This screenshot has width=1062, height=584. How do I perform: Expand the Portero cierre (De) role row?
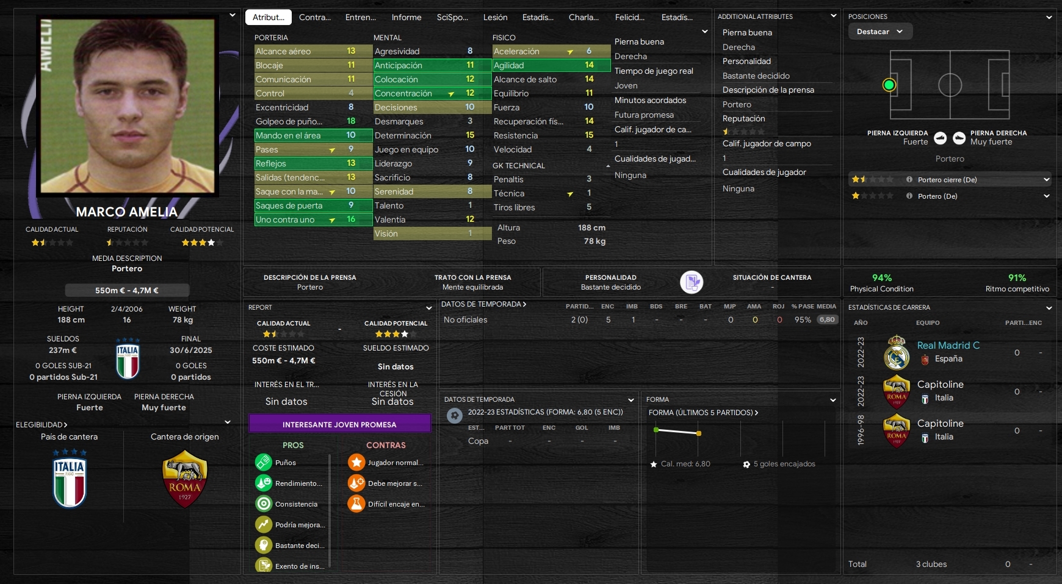[1047, 180]
